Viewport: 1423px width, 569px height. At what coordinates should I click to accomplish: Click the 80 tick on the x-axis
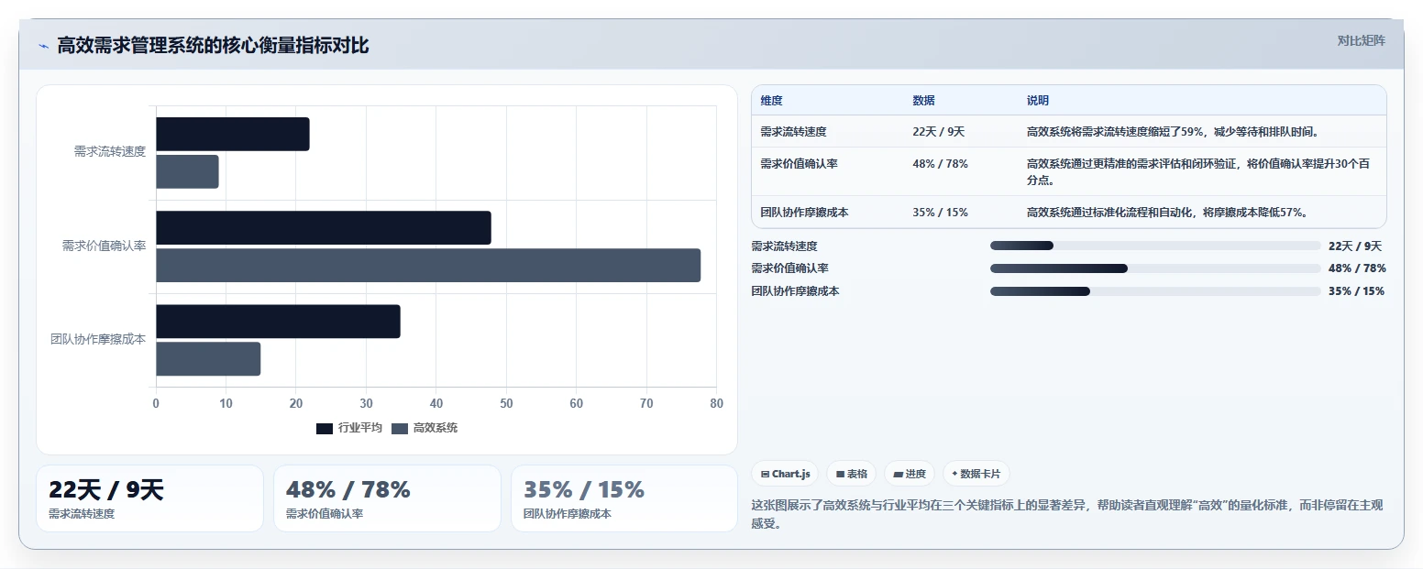coord(716,404)
